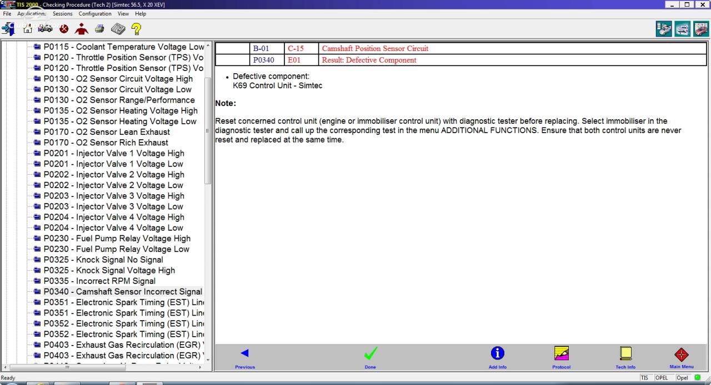711x385 pixels.
Task: Click folder icon beside P0335 Incorrect RPM Signal
Action: click(x=37, y=281)
